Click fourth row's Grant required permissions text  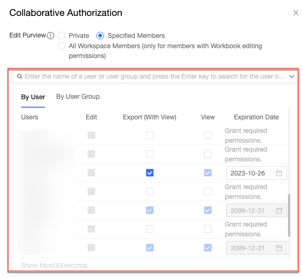[x=246, y=192]
